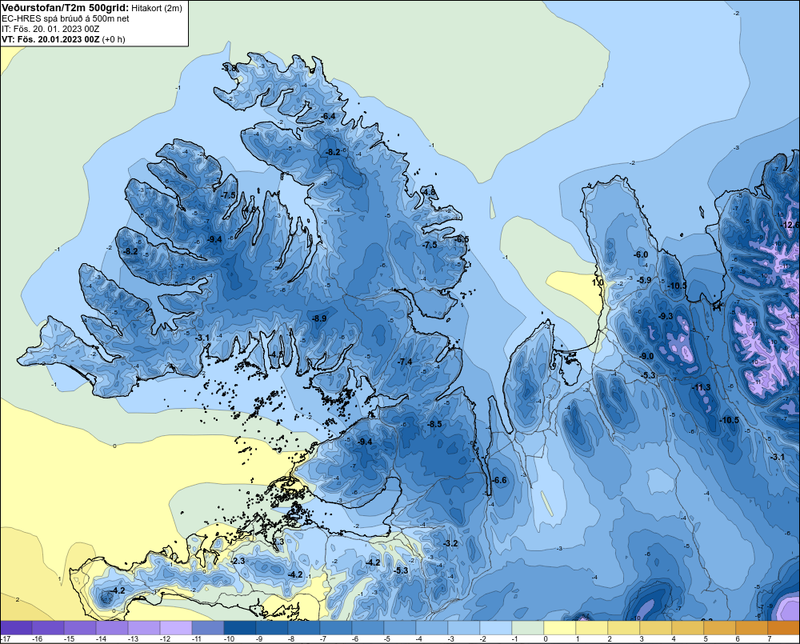
Task: Click the -3.2 temperature value
Action: coord(450,543)
